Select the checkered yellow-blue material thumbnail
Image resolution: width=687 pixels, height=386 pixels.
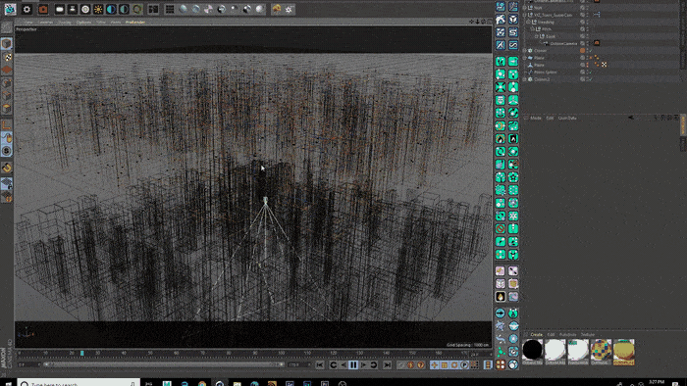[601, 350]
